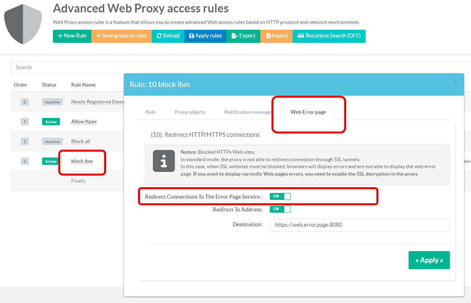This screenshot has height=303, width=471.
Task: Open the Proxy objects tab
Action: pos(190,112)
